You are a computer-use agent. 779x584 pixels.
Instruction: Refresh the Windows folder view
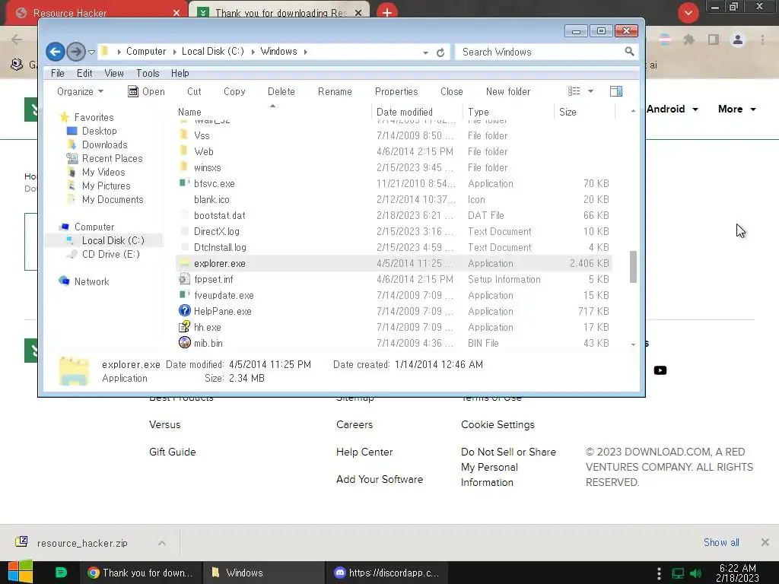click(440, 52)
